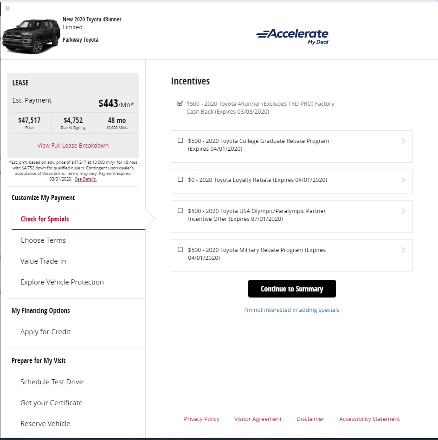The image size is (438, 440).
Task: Click the LEASE heading
Action: [20, 83]
